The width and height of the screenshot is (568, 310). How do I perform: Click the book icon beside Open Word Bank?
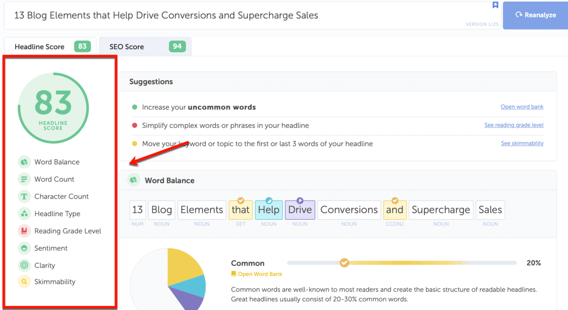coord(233,274)
